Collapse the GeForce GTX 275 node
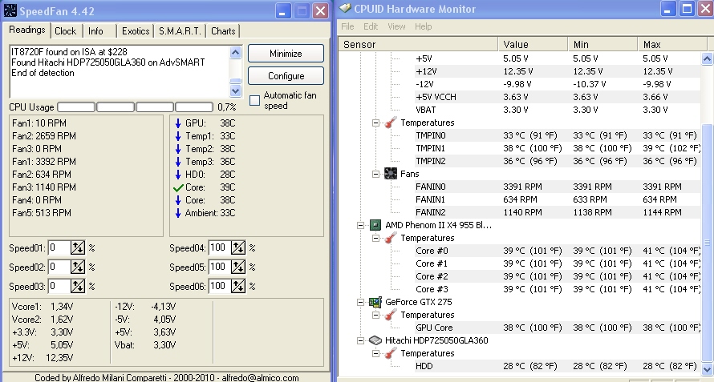Screen dimensions: 714x382 (361, 302)
